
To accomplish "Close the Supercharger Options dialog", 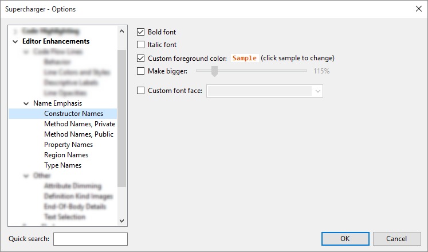I will click(x=419, y=9).
